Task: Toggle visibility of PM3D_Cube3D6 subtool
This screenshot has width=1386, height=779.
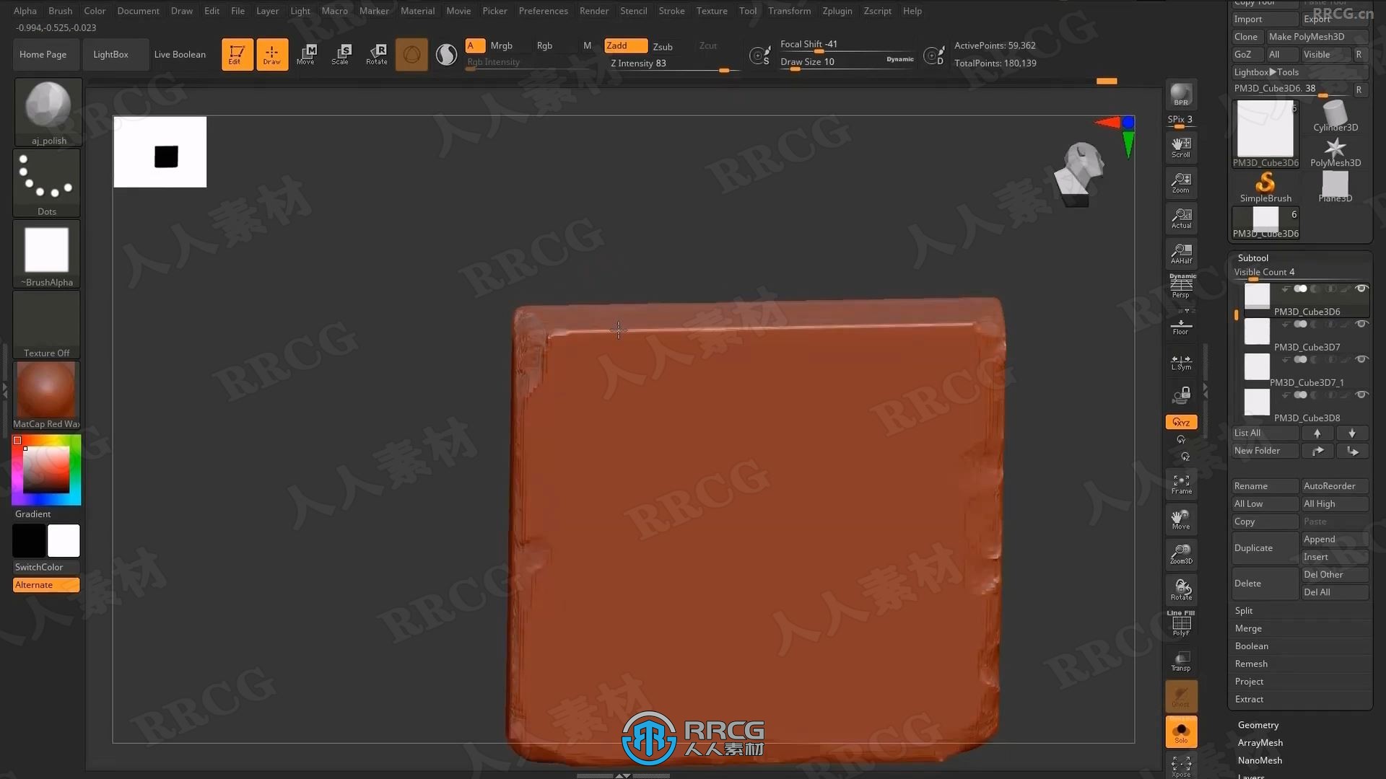Action: 1361,289
